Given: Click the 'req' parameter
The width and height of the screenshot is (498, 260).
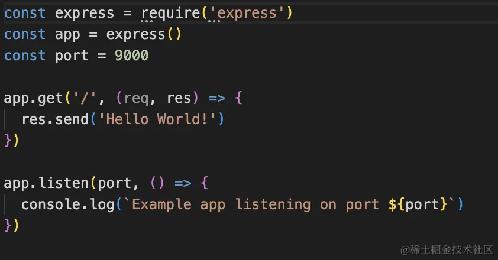Looking at the screenshot, I should click(136, 99).
